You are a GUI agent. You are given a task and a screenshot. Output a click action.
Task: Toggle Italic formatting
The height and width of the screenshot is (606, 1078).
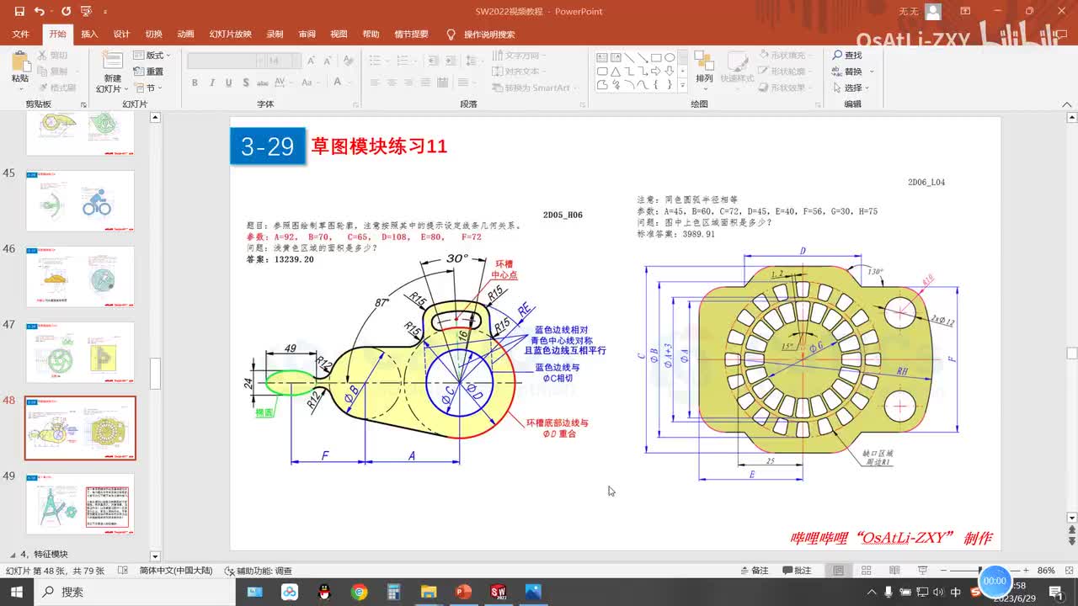coord(211,82)
